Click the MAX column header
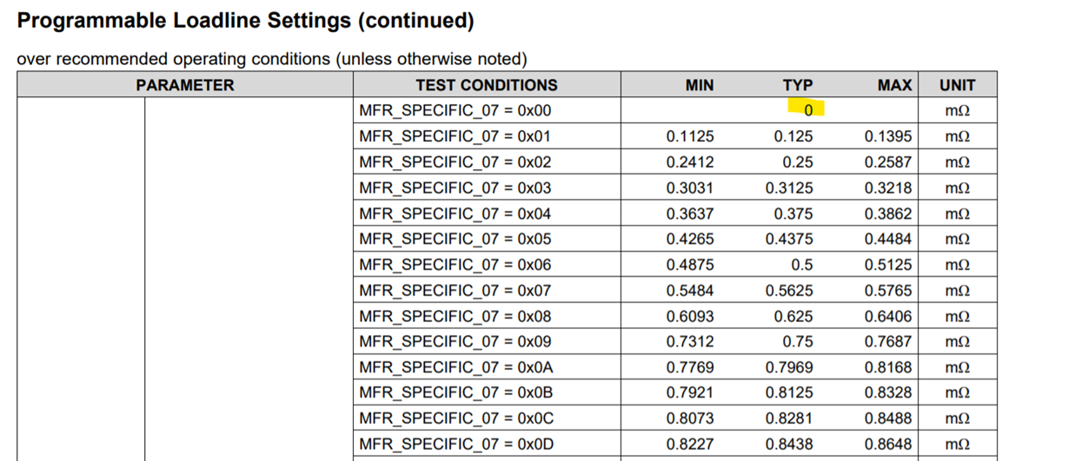This screenshot has height=461, width=1069. [x=894, y=85]
